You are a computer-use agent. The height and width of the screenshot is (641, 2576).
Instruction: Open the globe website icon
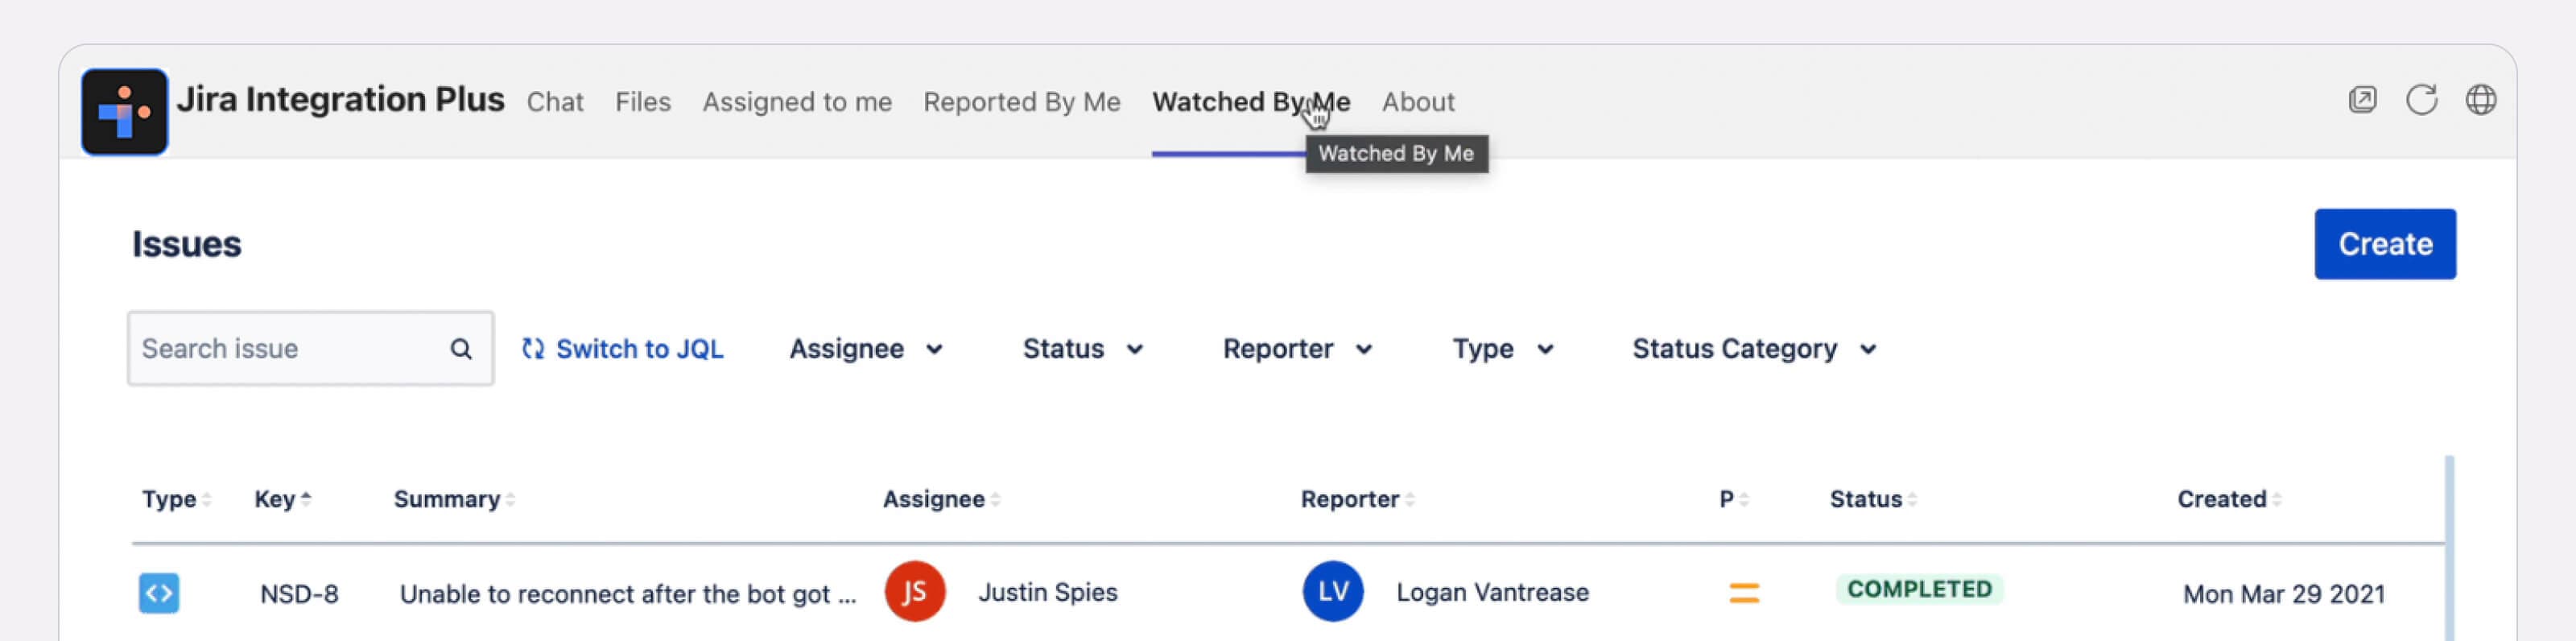[2481, 100]
